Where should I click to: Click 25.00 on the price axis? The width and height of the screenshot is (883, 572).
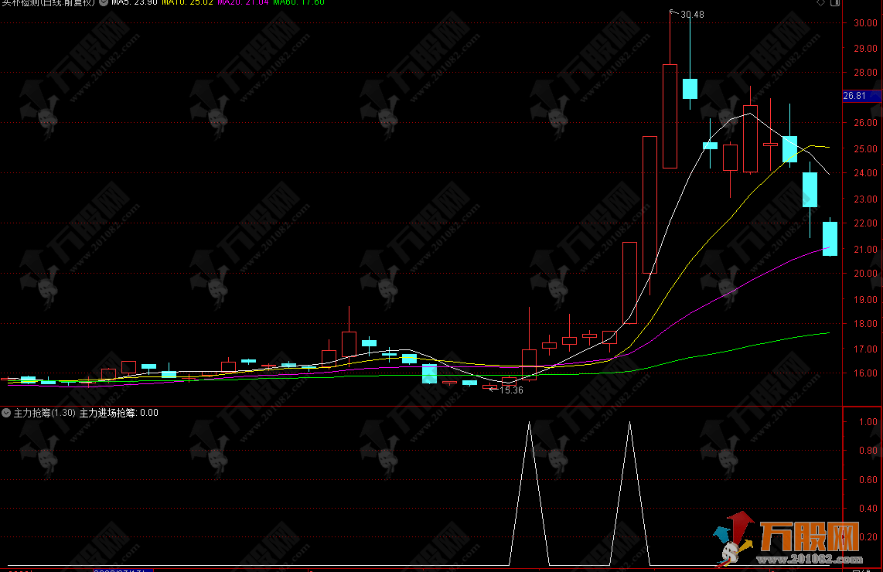865,149
